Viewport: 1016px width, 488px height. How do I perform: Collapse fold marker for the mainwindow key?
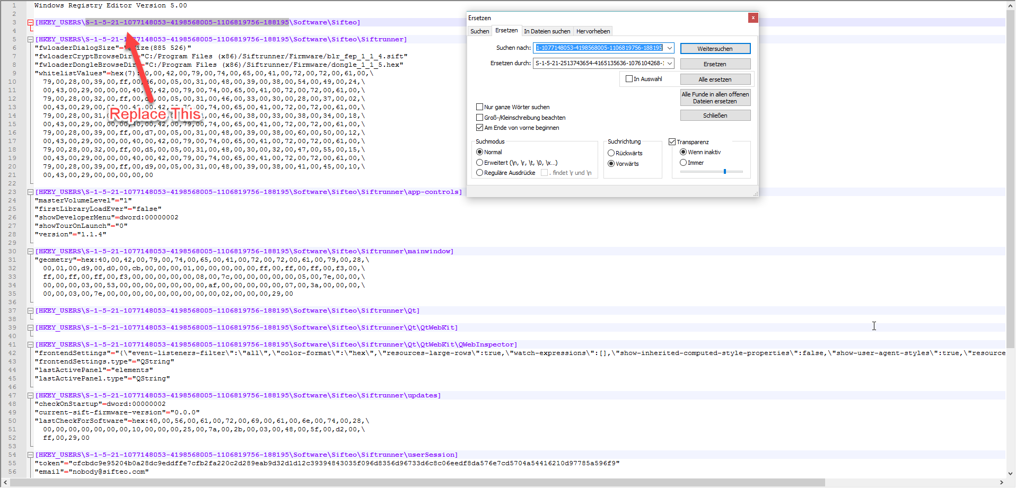pos(31,251)
